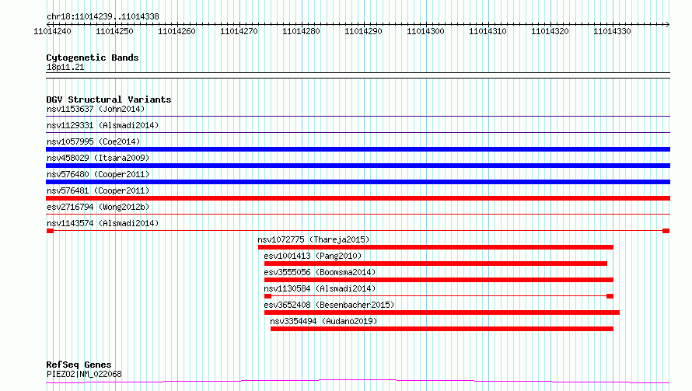Viewport: 692px width, 391px height.
Task: Click ruler position 11014250
Action: (x=115, y=31)
